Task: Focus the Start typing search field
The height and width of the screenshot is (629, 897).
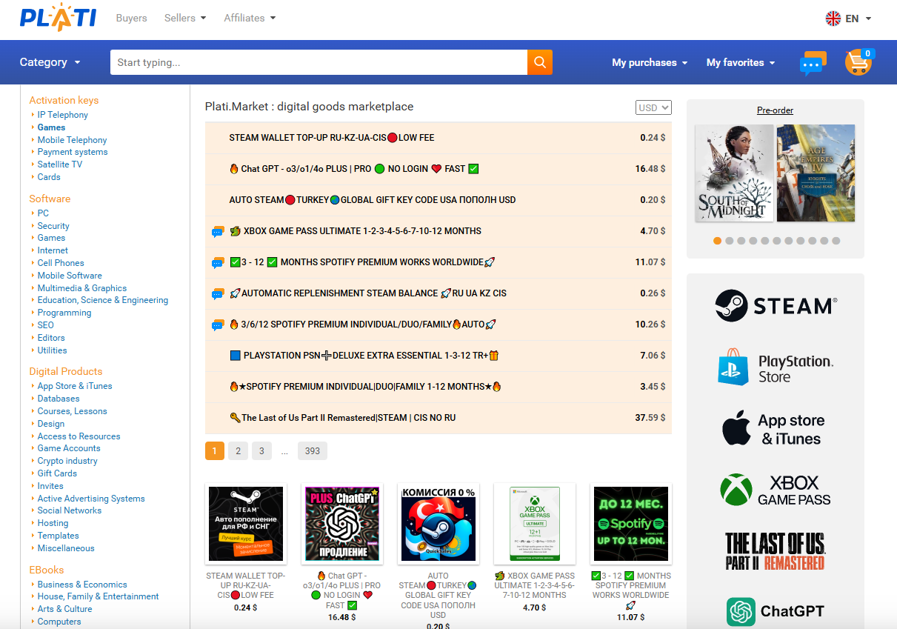Action: coord(319,62)
